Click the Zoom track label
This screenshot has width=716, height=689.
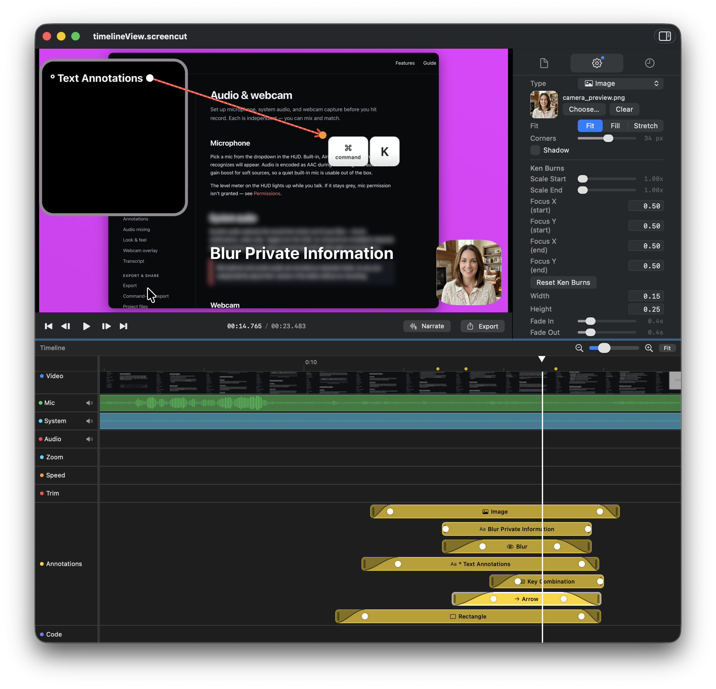pyautogui.click(x=54, y=457)
